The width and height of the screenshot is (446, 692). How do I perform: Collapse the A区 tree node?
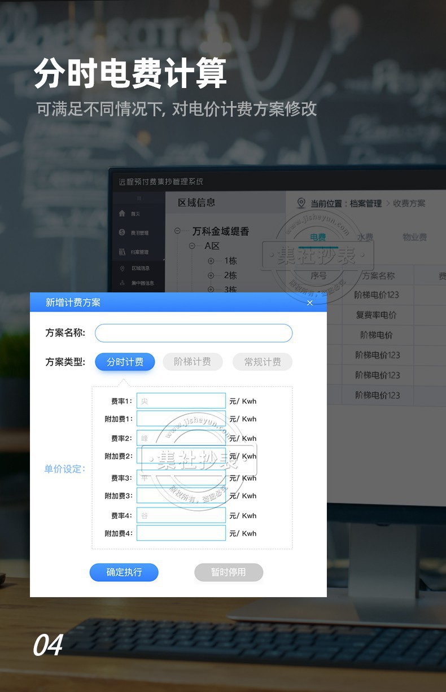click(192, 246)
